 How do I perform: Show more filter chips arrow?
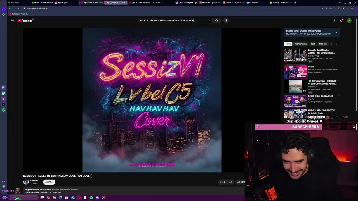[x=336, y=44]
